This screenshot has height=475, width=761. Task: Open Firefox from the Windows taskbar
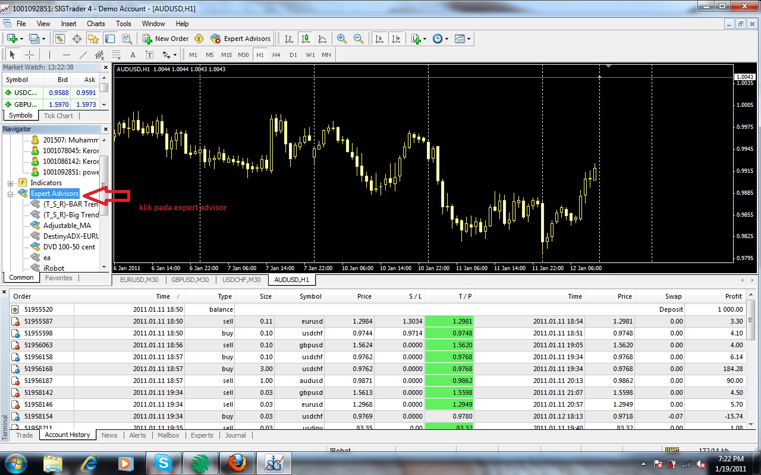(237, 463)
